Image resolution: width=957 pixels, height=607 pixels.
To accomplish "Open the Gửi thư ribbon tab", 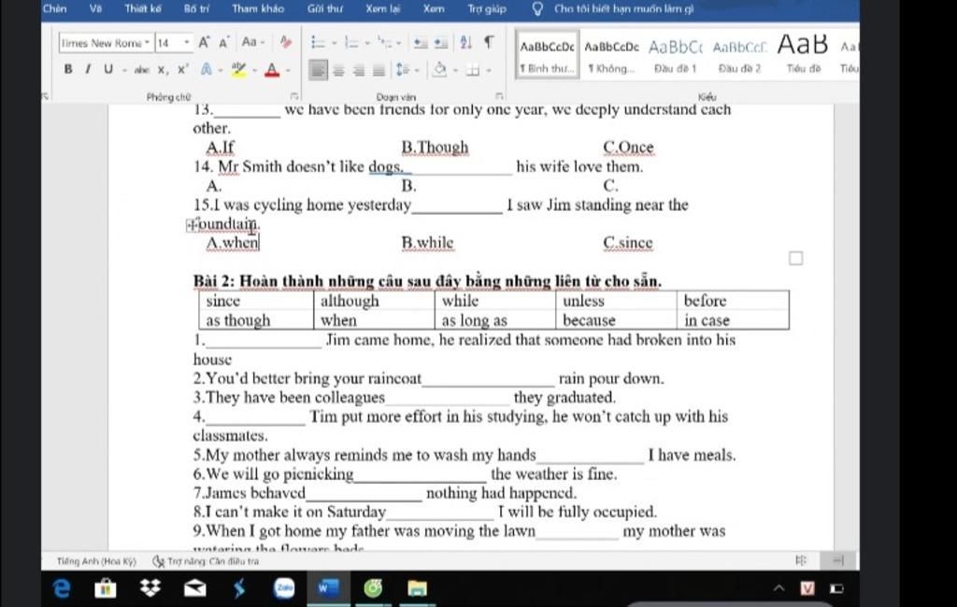I will click(x=324, y=8).
